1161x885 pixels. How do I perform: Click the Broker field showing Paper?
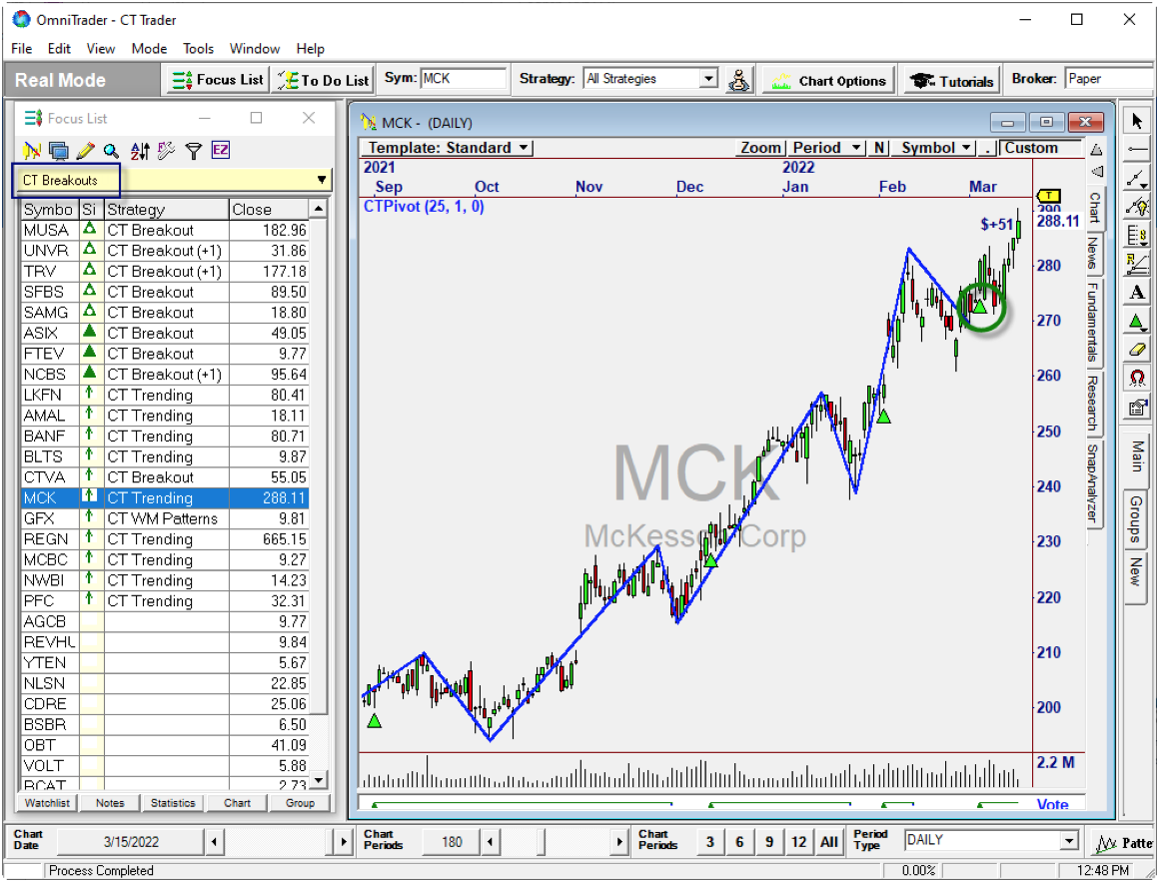click(x=1108, y=79)
